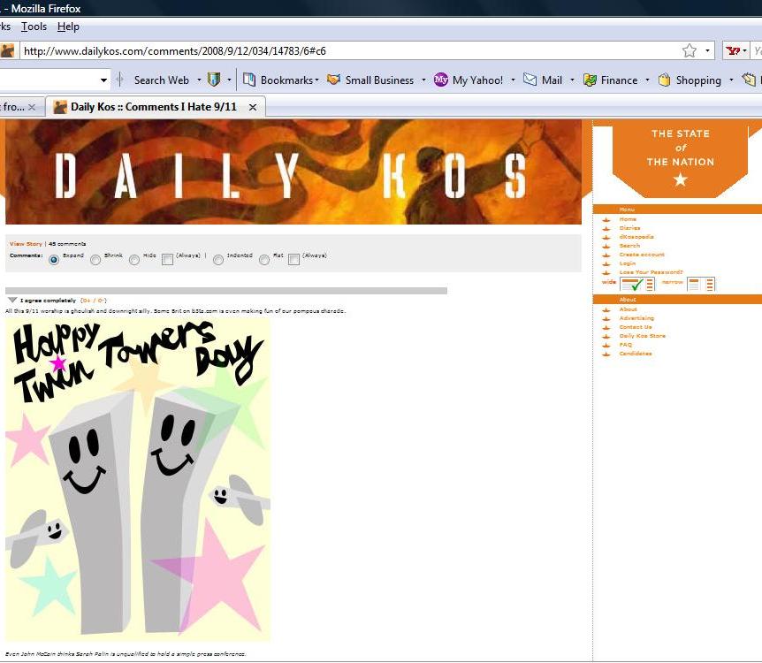Click the My Yahoo! toolbar icon

point(441,80)
